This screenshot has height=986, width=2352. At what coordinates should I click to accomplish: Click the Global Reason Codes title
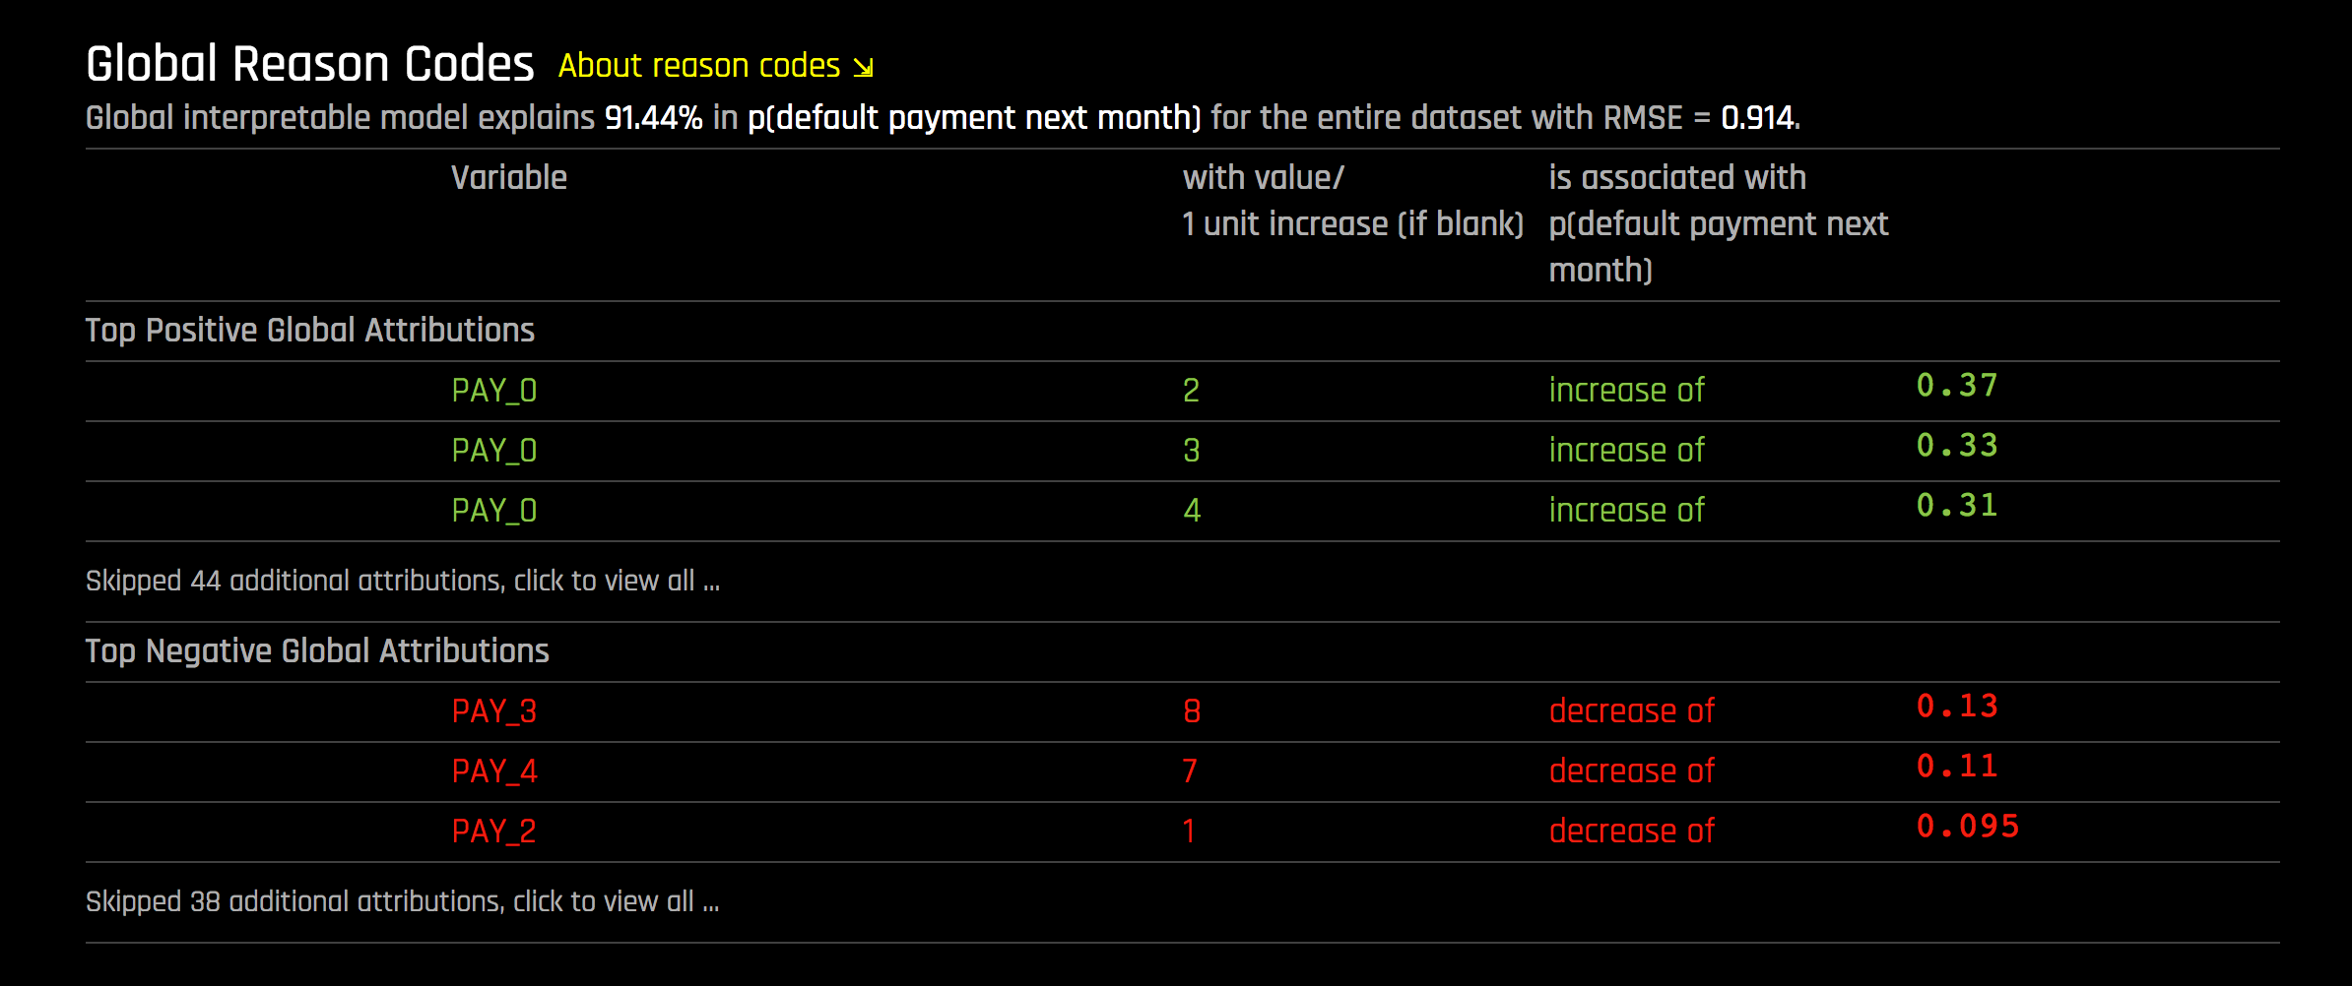[309, 65]
